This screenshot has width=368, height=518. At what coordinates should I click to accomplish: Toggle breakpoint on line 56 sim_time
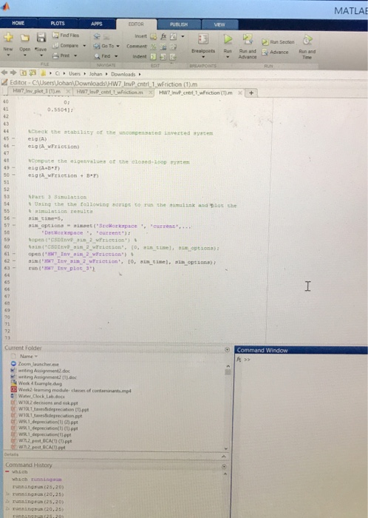14,218
